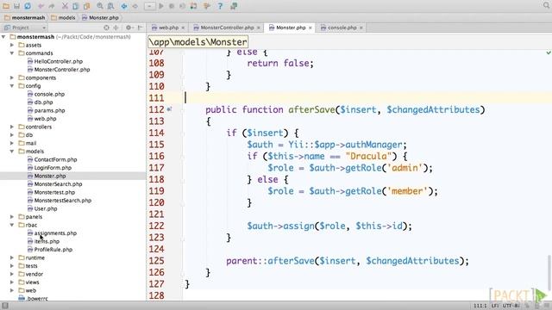
Task: Collapse the rbac folder
Action: tap(12, 225)
